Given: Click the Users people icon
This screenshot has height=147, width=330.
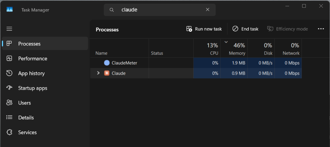Looking at the screenshot, I should pyautogui.click(x=9, y=103).
